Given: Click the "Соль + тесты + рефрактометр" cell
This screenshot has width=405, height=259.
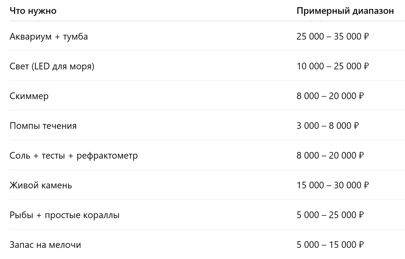Looking at the screenshot, I should pos(74,155).
